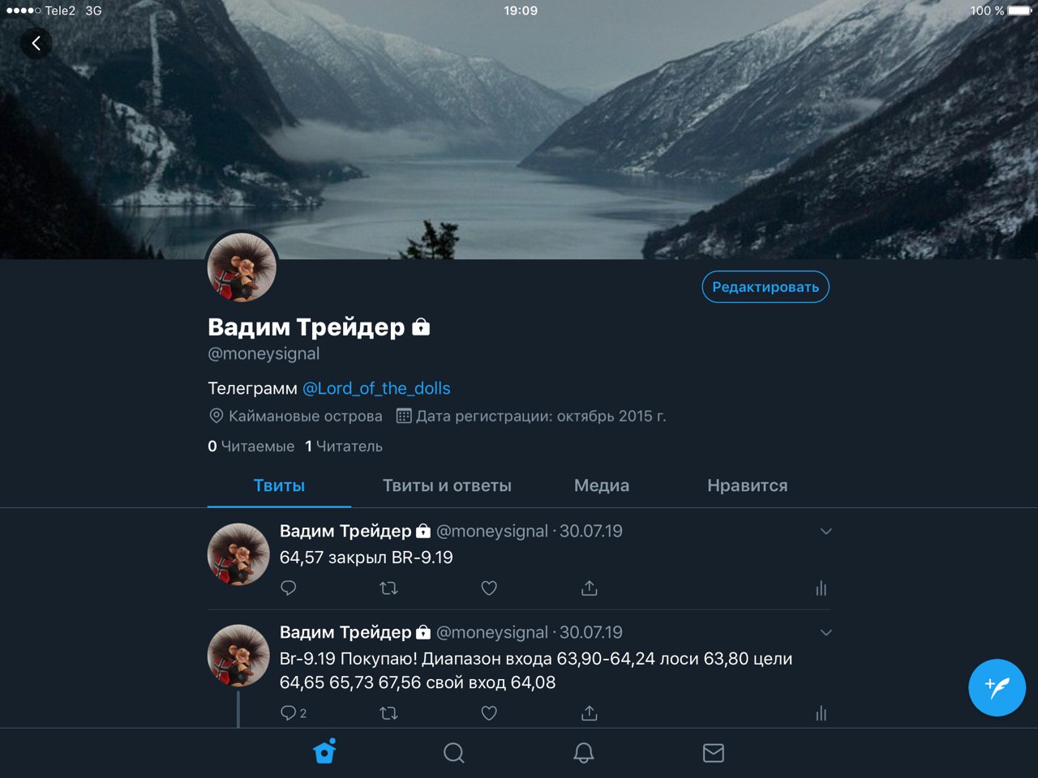Expand options chevron on first 30.07.19 tweet
Viewport: 1038px width, 778px height.
click(826, 532)
